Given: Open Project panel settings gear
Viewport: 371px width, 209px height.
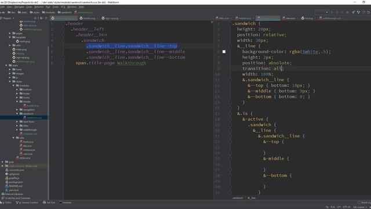Looking at the screenshot, I should point(41,18).
